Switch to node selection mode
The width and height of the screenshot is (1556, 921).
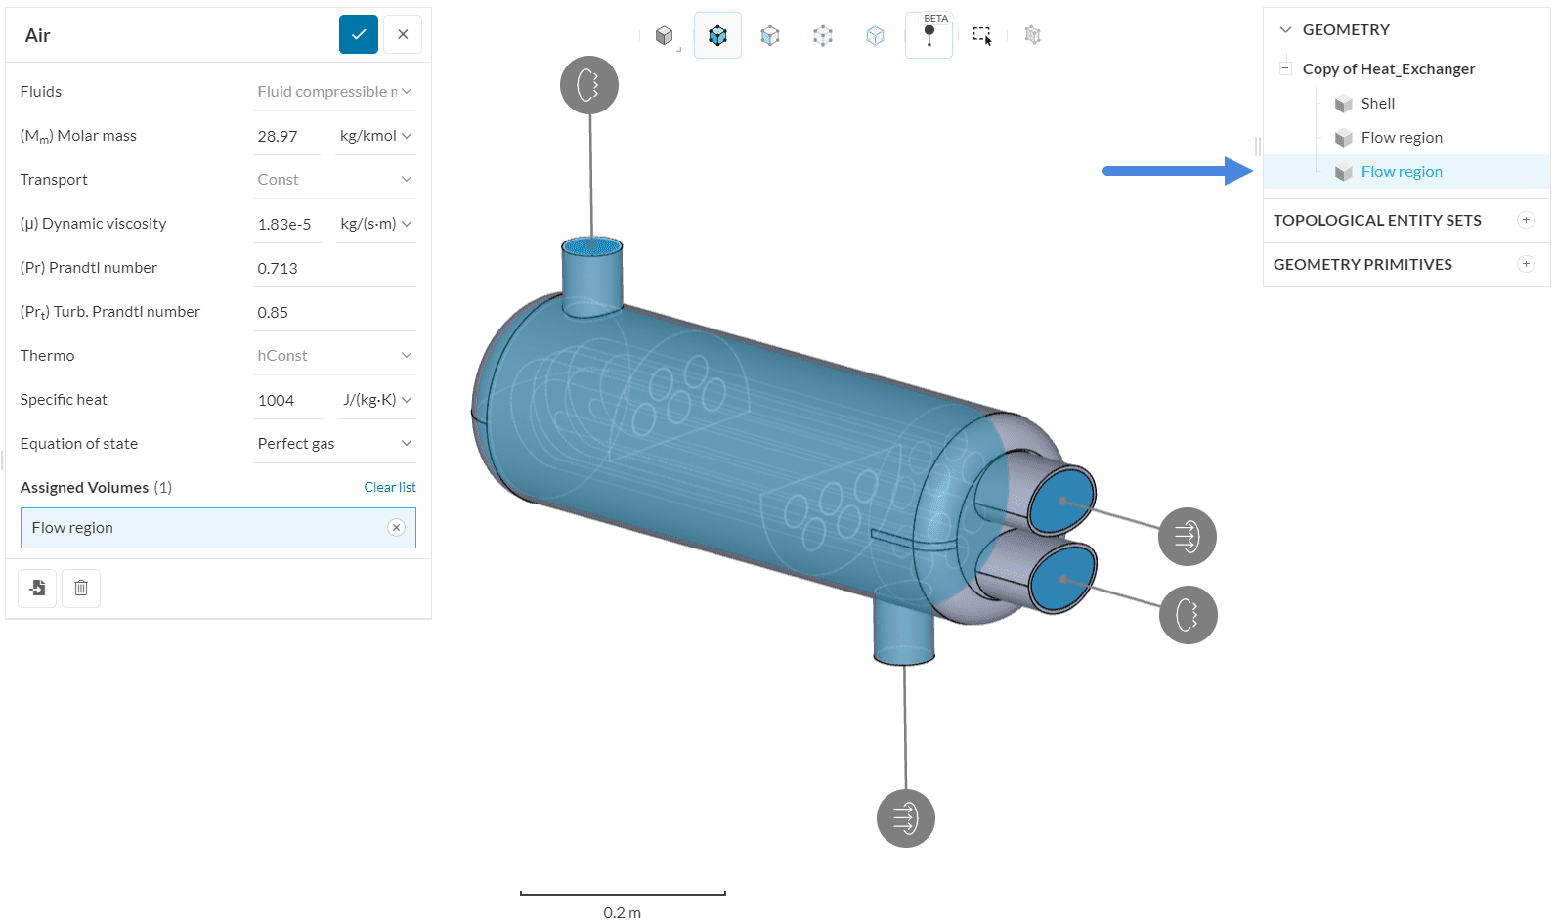click(875, 36)
